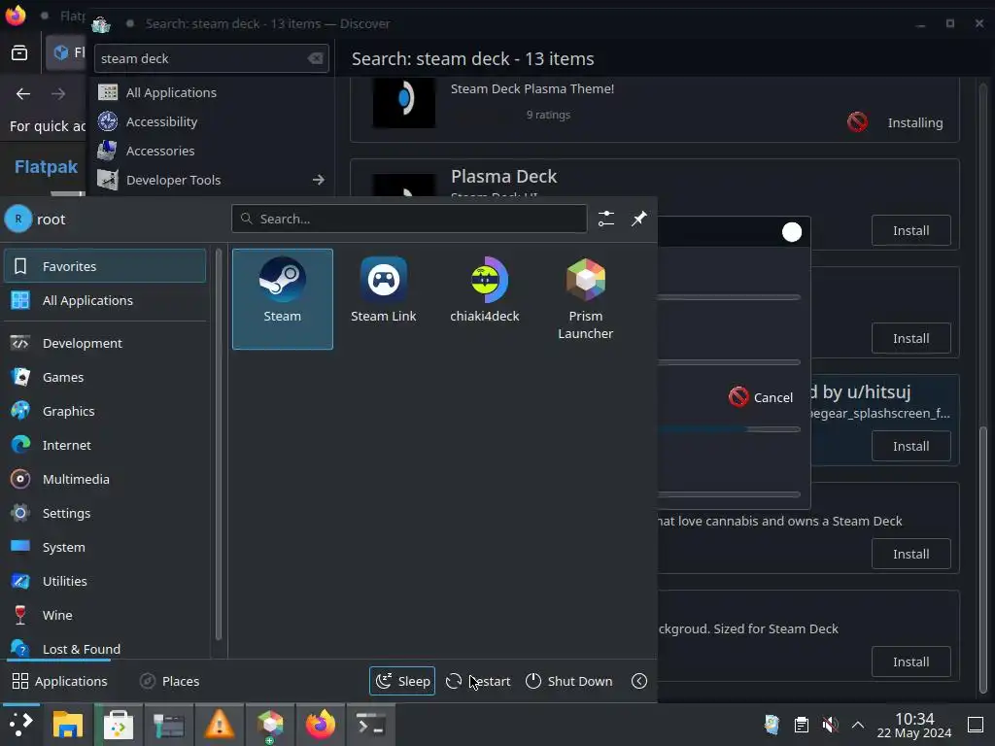Image resolution: width=995 pixels, height=746 pixels.
Task: Open Settings category in launcher
Action: click(x=105, y=513)
